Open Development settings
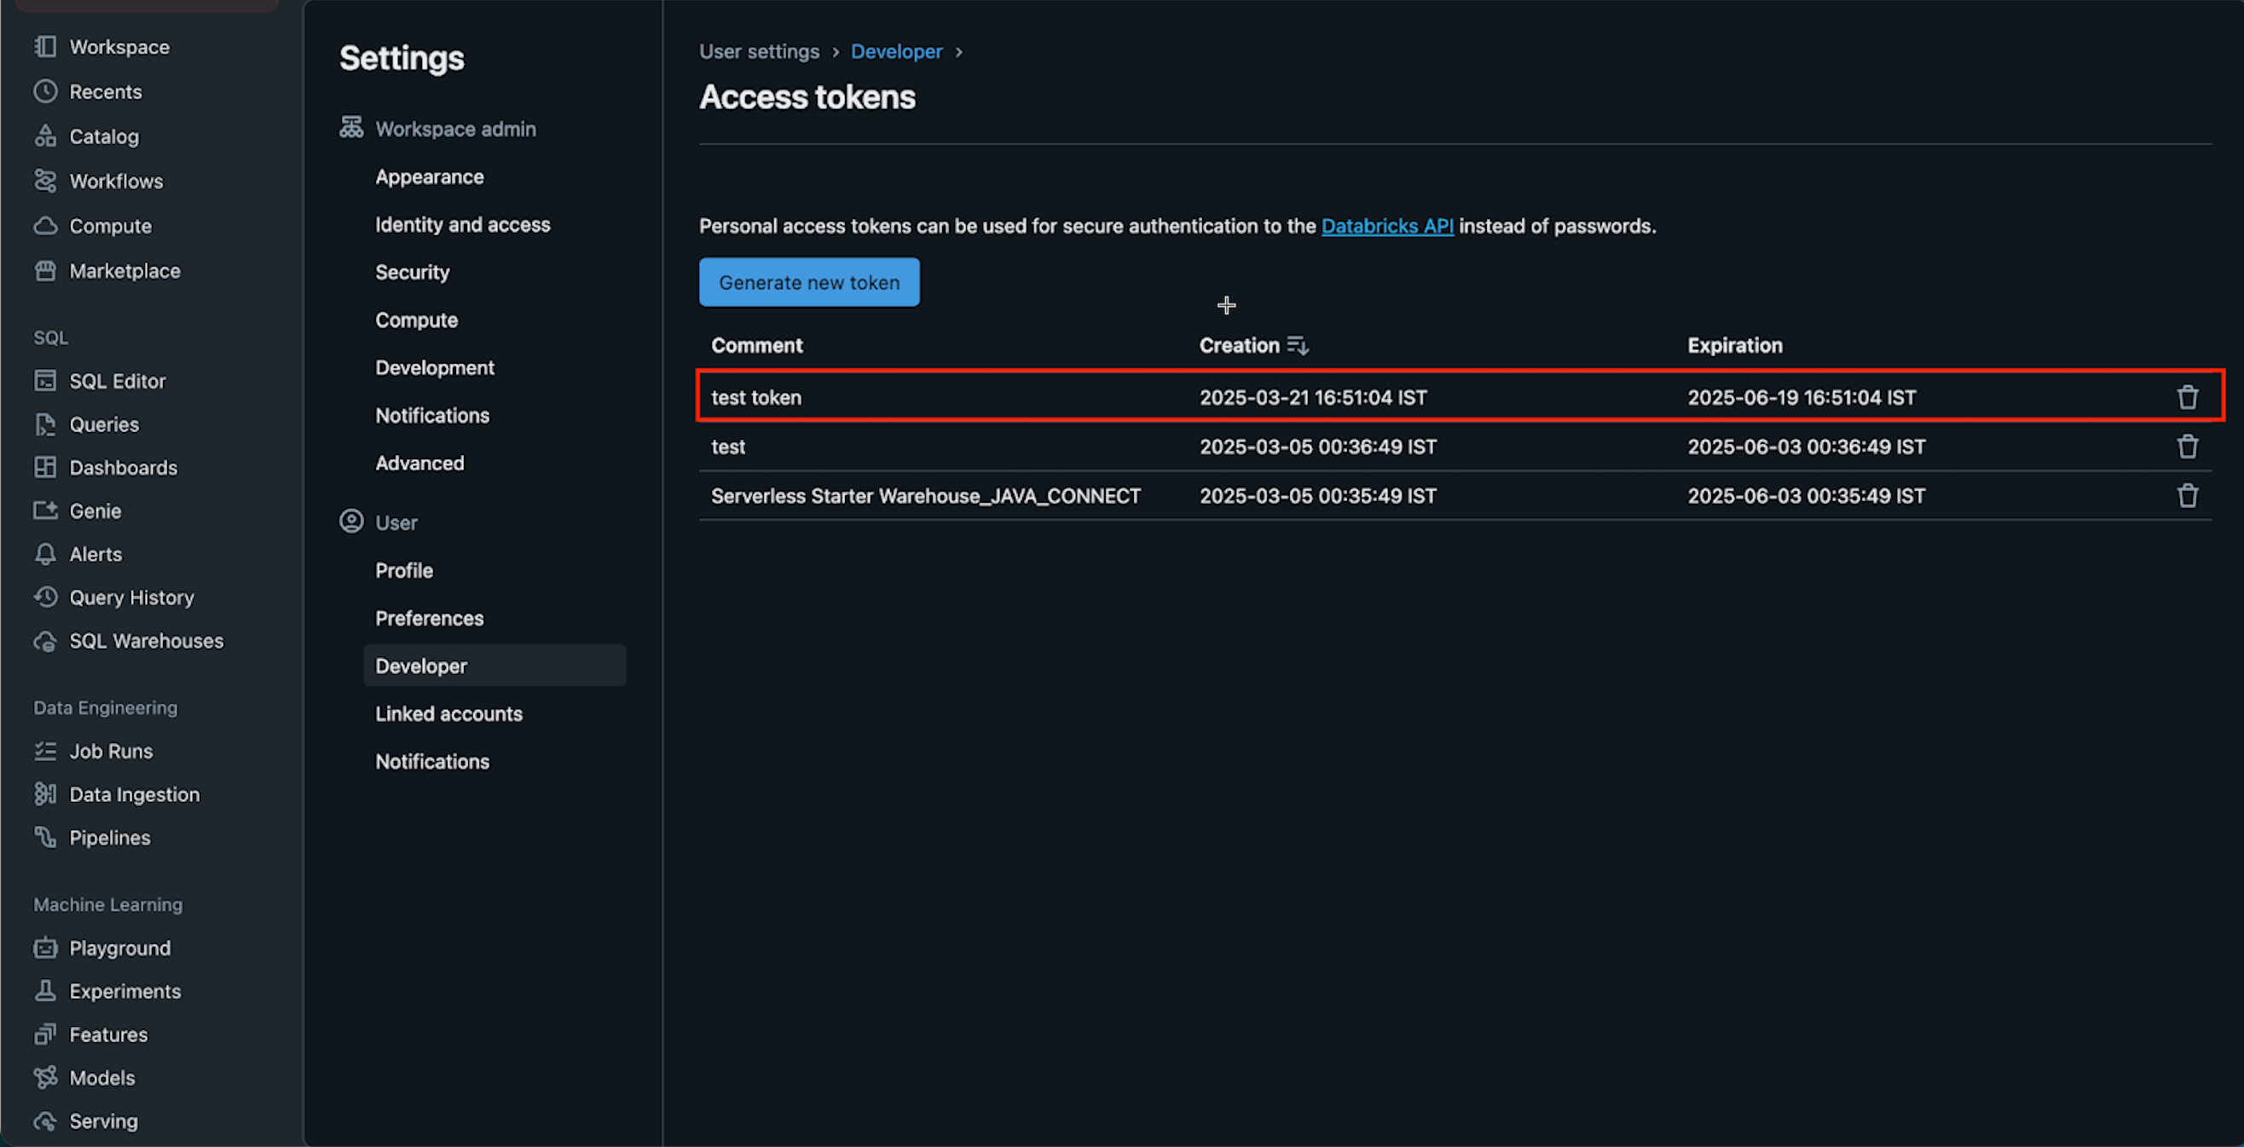This screenshot has height=1147, width=2244. 435,367
